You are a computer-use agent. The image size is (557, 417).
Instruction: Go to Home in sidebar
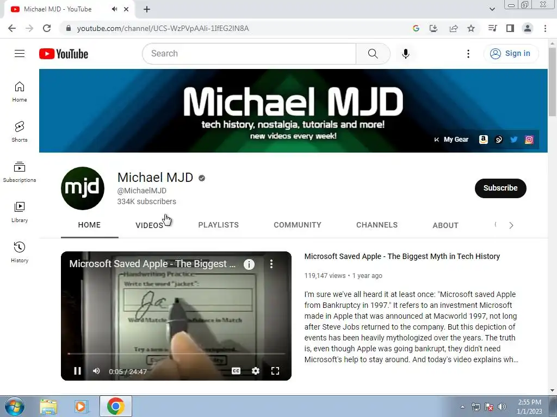click(20, 92)
